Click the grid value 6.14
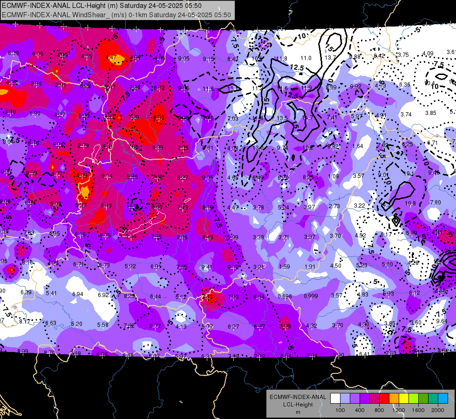Image resolution: width=456 pixels, height=419 pixels. pyautogui.click(x=107, y=176)
